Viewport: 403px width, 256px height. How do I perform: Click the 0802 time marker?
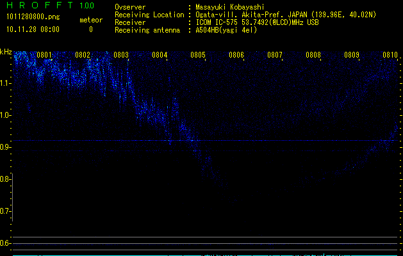click(x=83, y=55)
